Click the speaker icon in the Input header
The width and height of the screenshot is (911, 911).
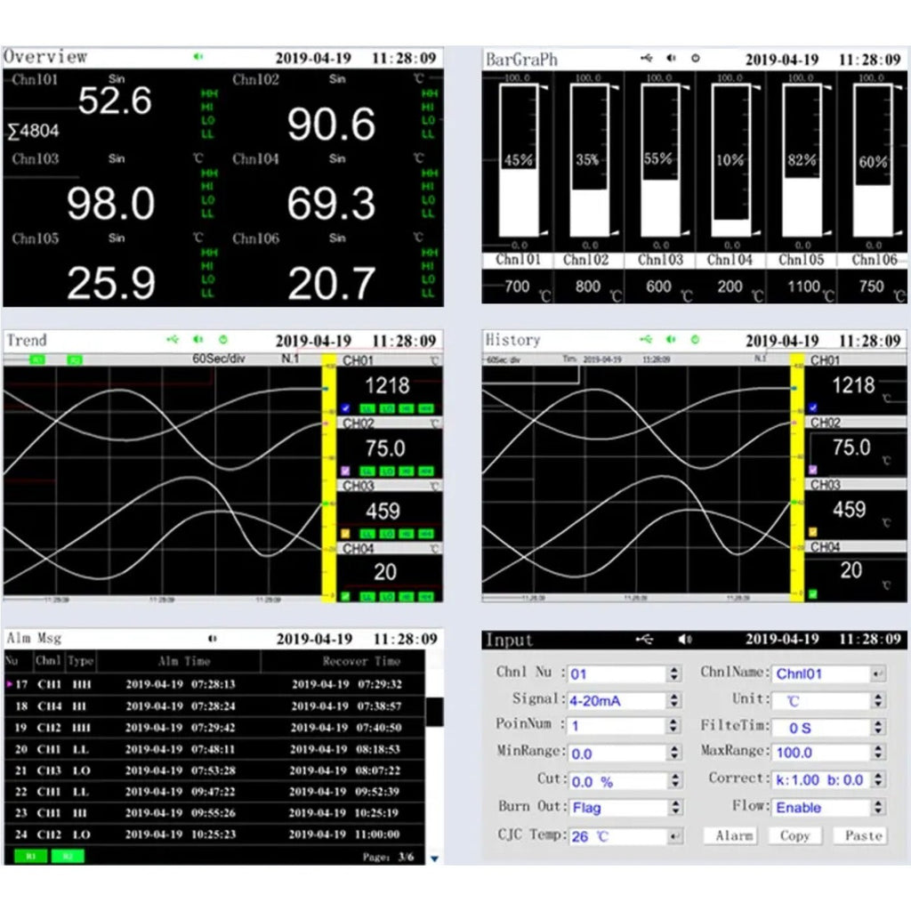point(685,639)
